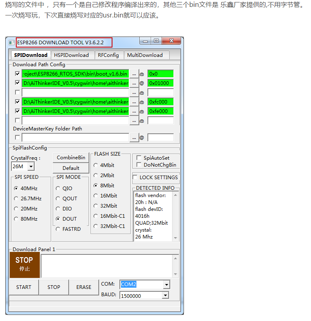Click the app icon in title bar
Screen dimensions: 311x321
pyautogui.click(x=11, y=42)
